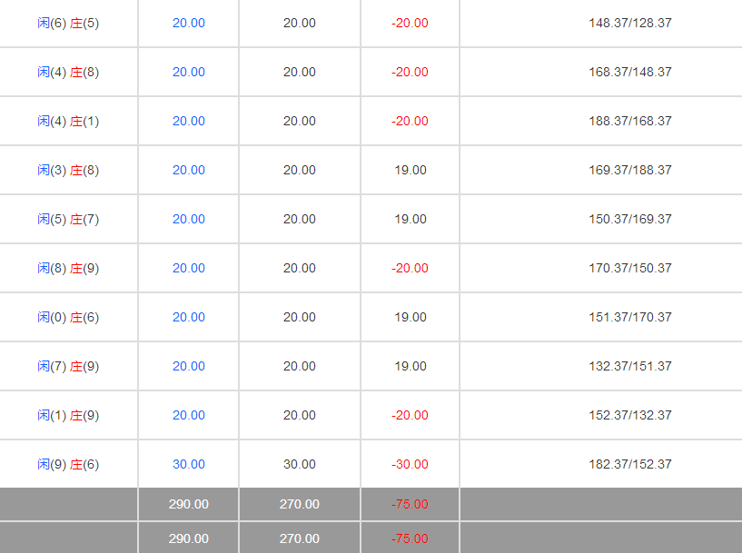Select the result cell 闲(0) 庄(6)
The width and height of the screenshot is (742, 553).
point(68,317)
